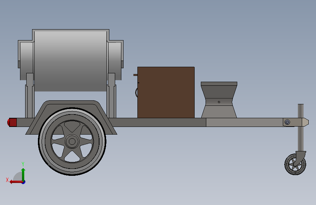Click the large mixer drum cylinder
Screen dimensions: 316x205
tap(71, 61)
